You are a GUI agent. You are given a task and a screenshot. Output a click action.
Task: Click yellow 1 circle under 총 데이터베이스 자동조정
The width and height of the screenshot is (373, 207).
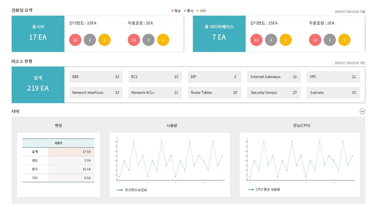344,40
